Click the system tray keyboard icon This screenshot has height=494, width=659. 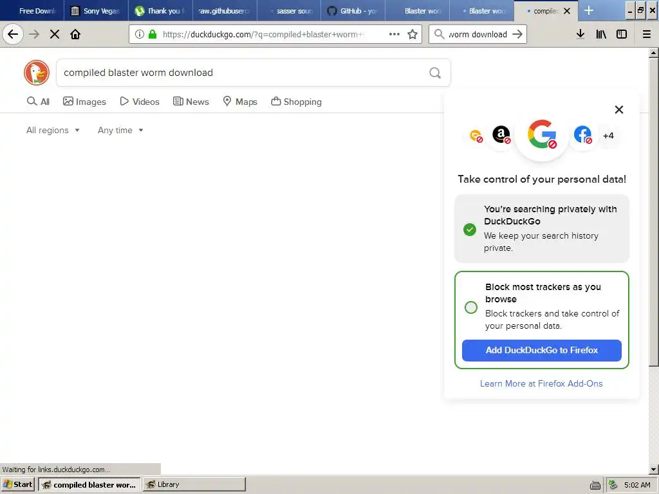tap(595, 485)
